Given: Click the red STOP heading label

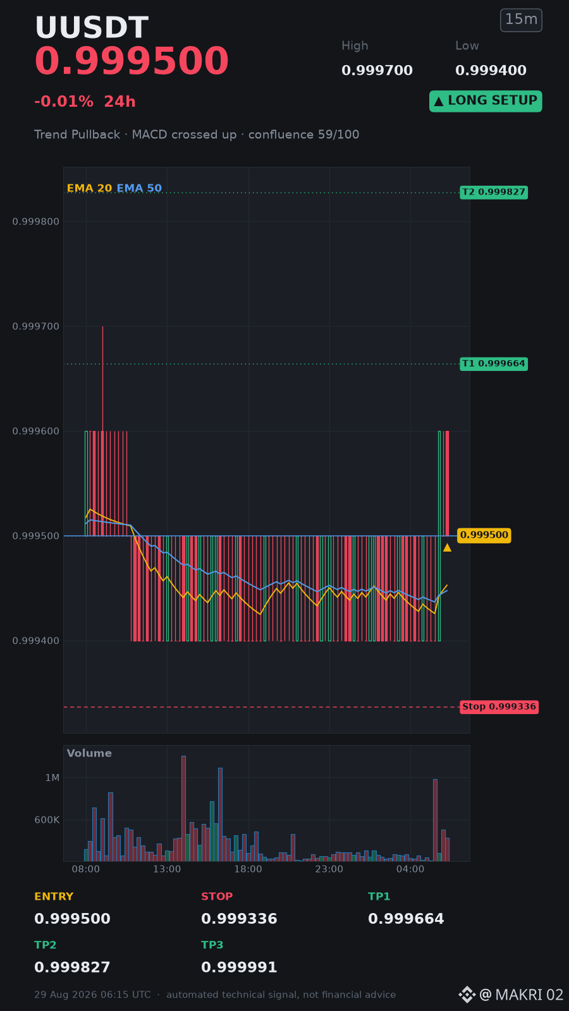Looking at the screenshot, I should pos(217,897).
